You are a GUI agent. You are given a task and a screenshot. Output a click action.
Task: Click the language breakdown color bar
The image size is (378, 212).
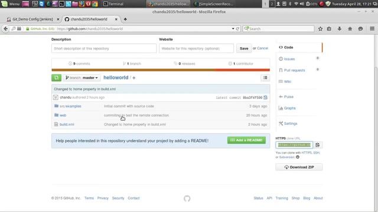161,70
